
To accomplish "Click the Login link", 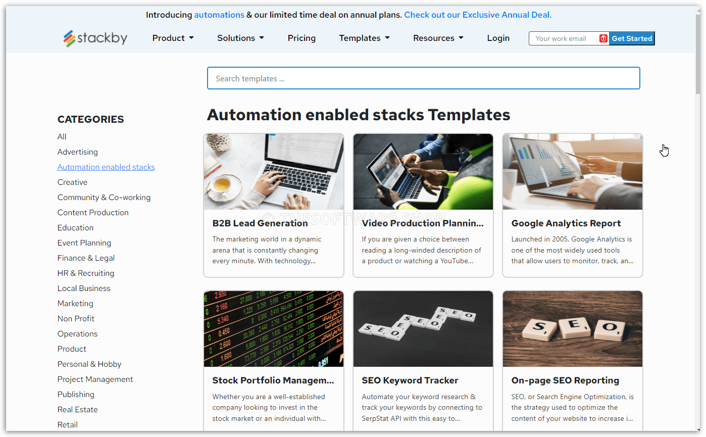I will tap(498, 38).
